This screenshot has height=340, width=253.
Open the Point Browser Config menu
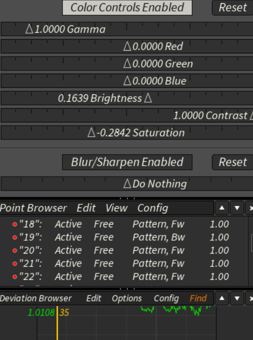click(153, 208)
